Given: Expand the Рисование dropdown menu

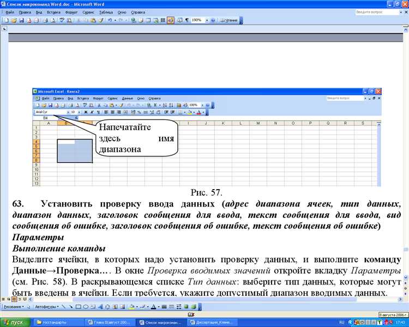Looking at the screenshot, I should pyautogui.click(x=14, y=307).
